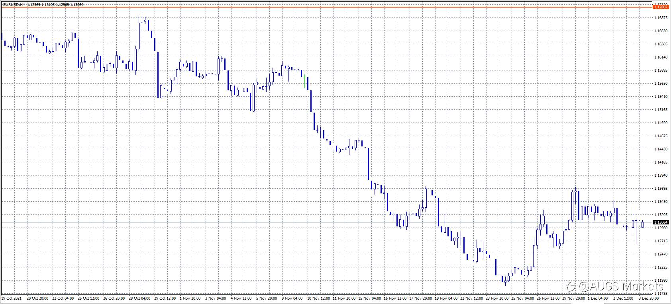Click the 1.16385 price scale label

click(660, 44)
